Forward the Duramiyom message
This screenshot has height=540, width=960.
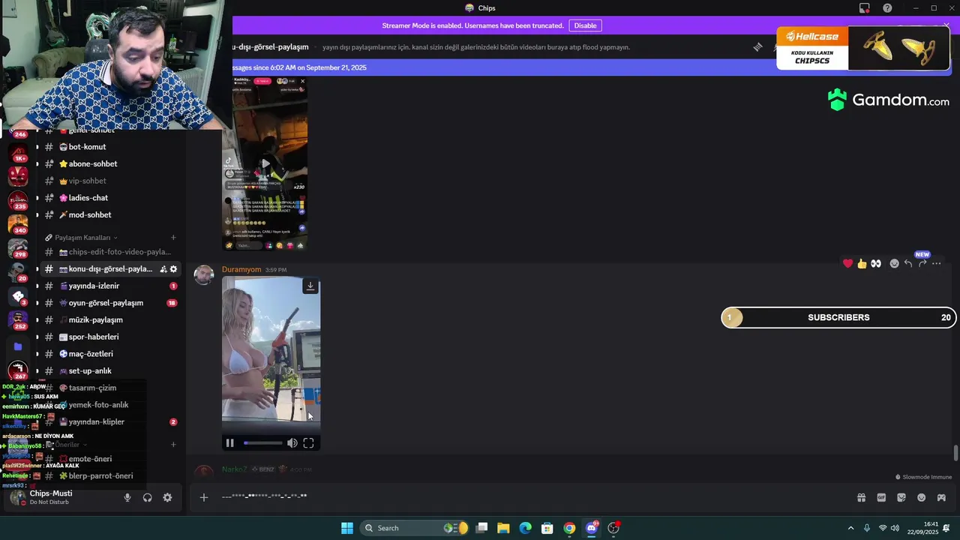tap(922, 263)
